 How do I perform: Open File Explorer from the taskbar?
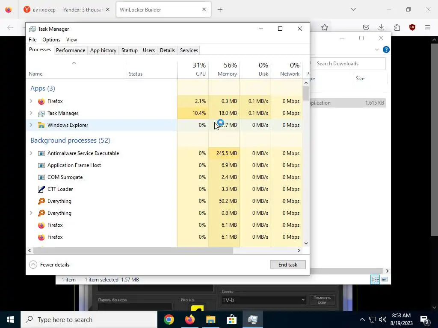coord(210,319)
